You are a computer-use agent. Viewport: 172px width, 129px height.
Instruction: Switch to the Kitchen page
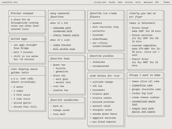[129, 2]
